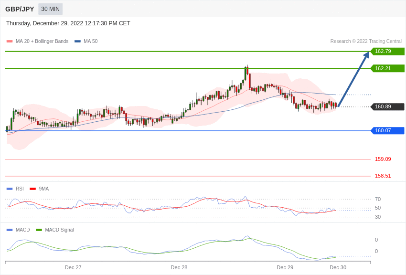406x275 pixels.
Task: Click the Dec 27 date on the axis
Action: (x=73, y=267)
